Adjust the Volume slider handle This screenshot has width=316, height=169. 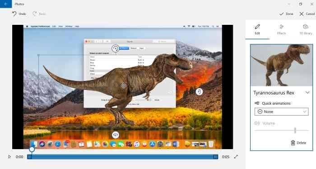click(295, 130)
